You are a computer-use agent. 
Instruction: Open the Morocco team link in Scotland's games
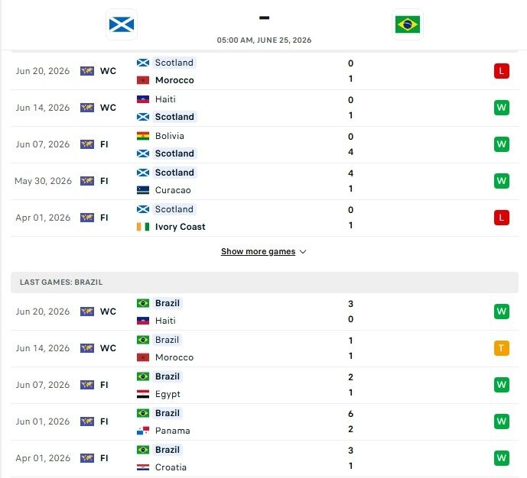[174, 80]
